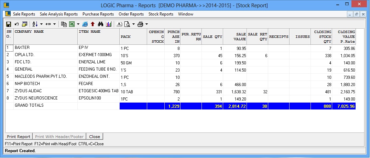Click the bar chart icon
The image size is (370, 158).
109,24
